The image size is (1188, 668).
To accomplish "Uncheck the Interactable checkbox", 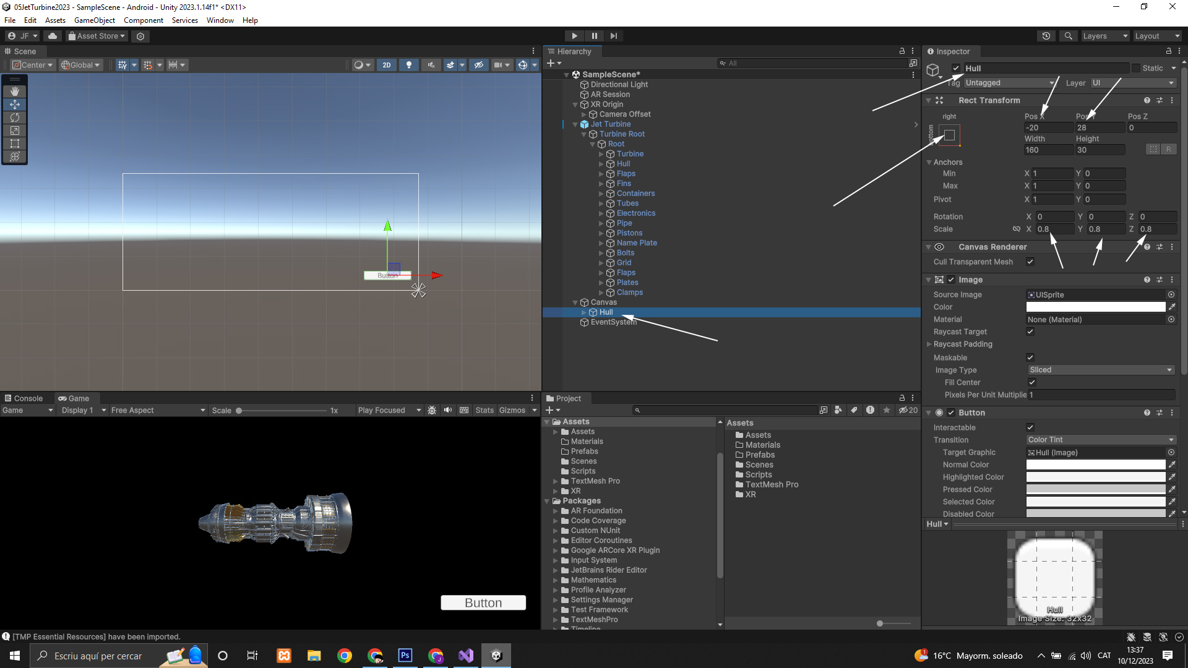I will coord(1030,427).
